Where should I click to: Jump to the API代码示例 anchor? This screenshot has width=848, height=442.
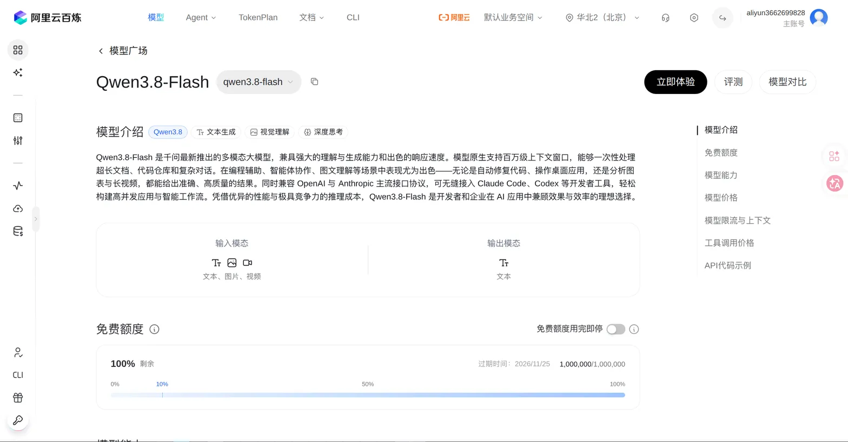(x=727, y=265)
